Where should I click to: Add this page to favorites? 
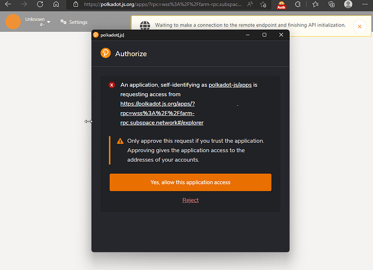(x=263, y=4)
